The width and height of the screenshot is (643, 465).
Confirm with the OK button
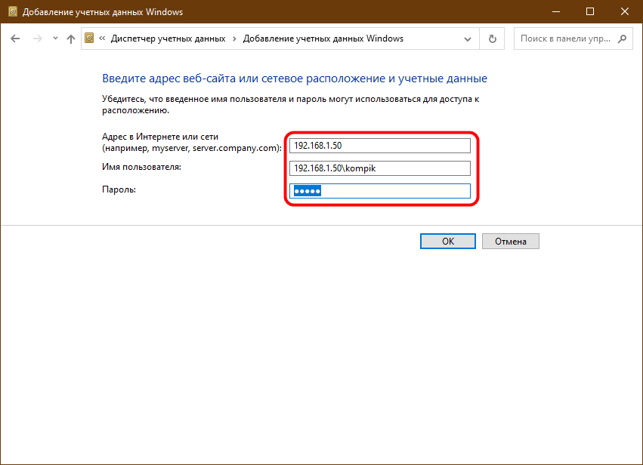tap(448, 242)
